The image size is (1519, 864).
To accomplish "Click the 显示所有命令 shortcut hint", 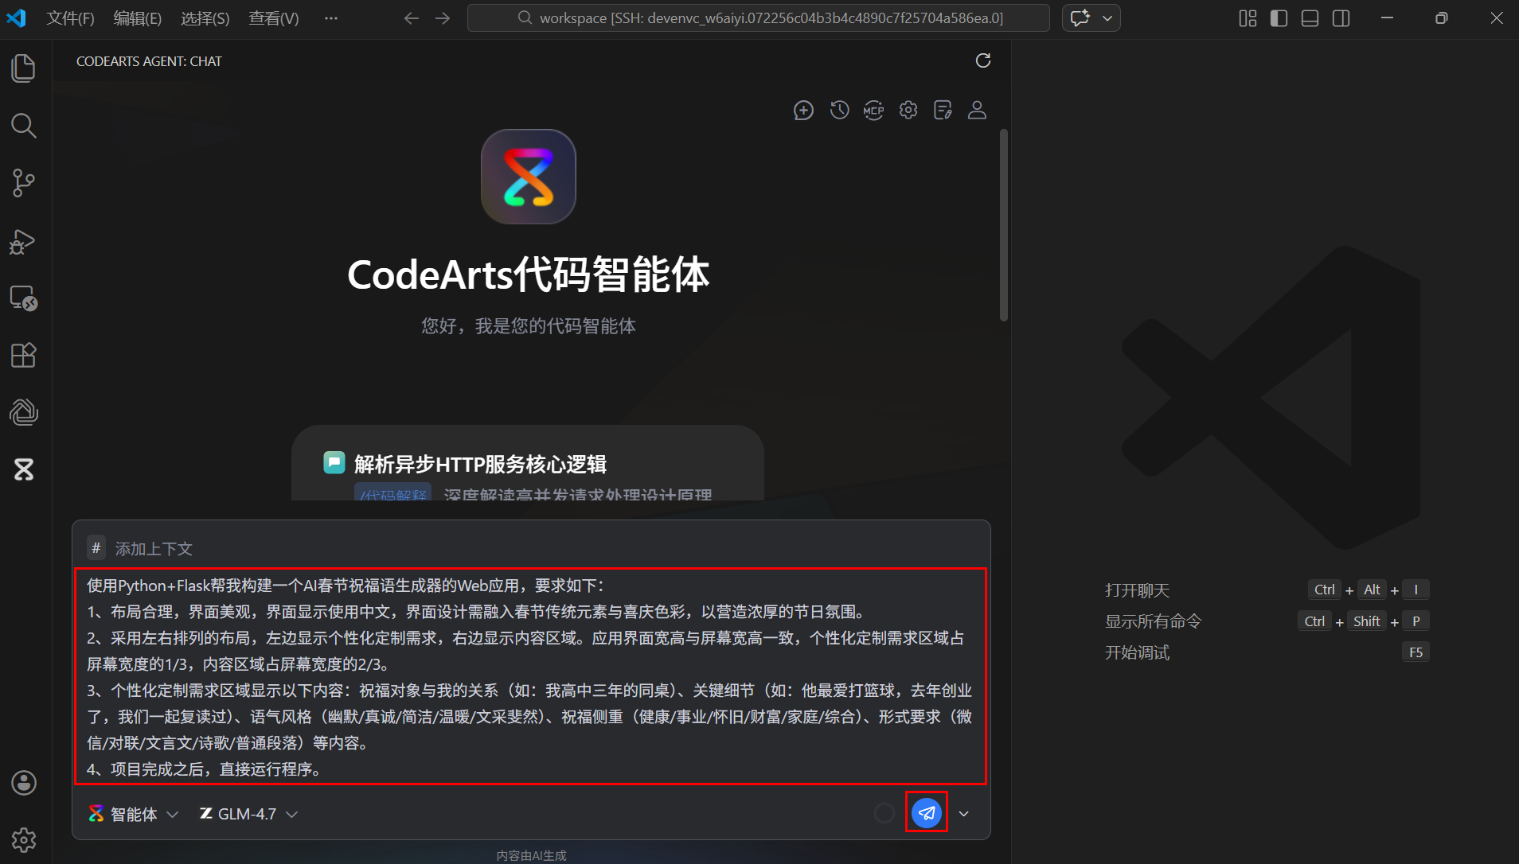I will point(1153,621).
